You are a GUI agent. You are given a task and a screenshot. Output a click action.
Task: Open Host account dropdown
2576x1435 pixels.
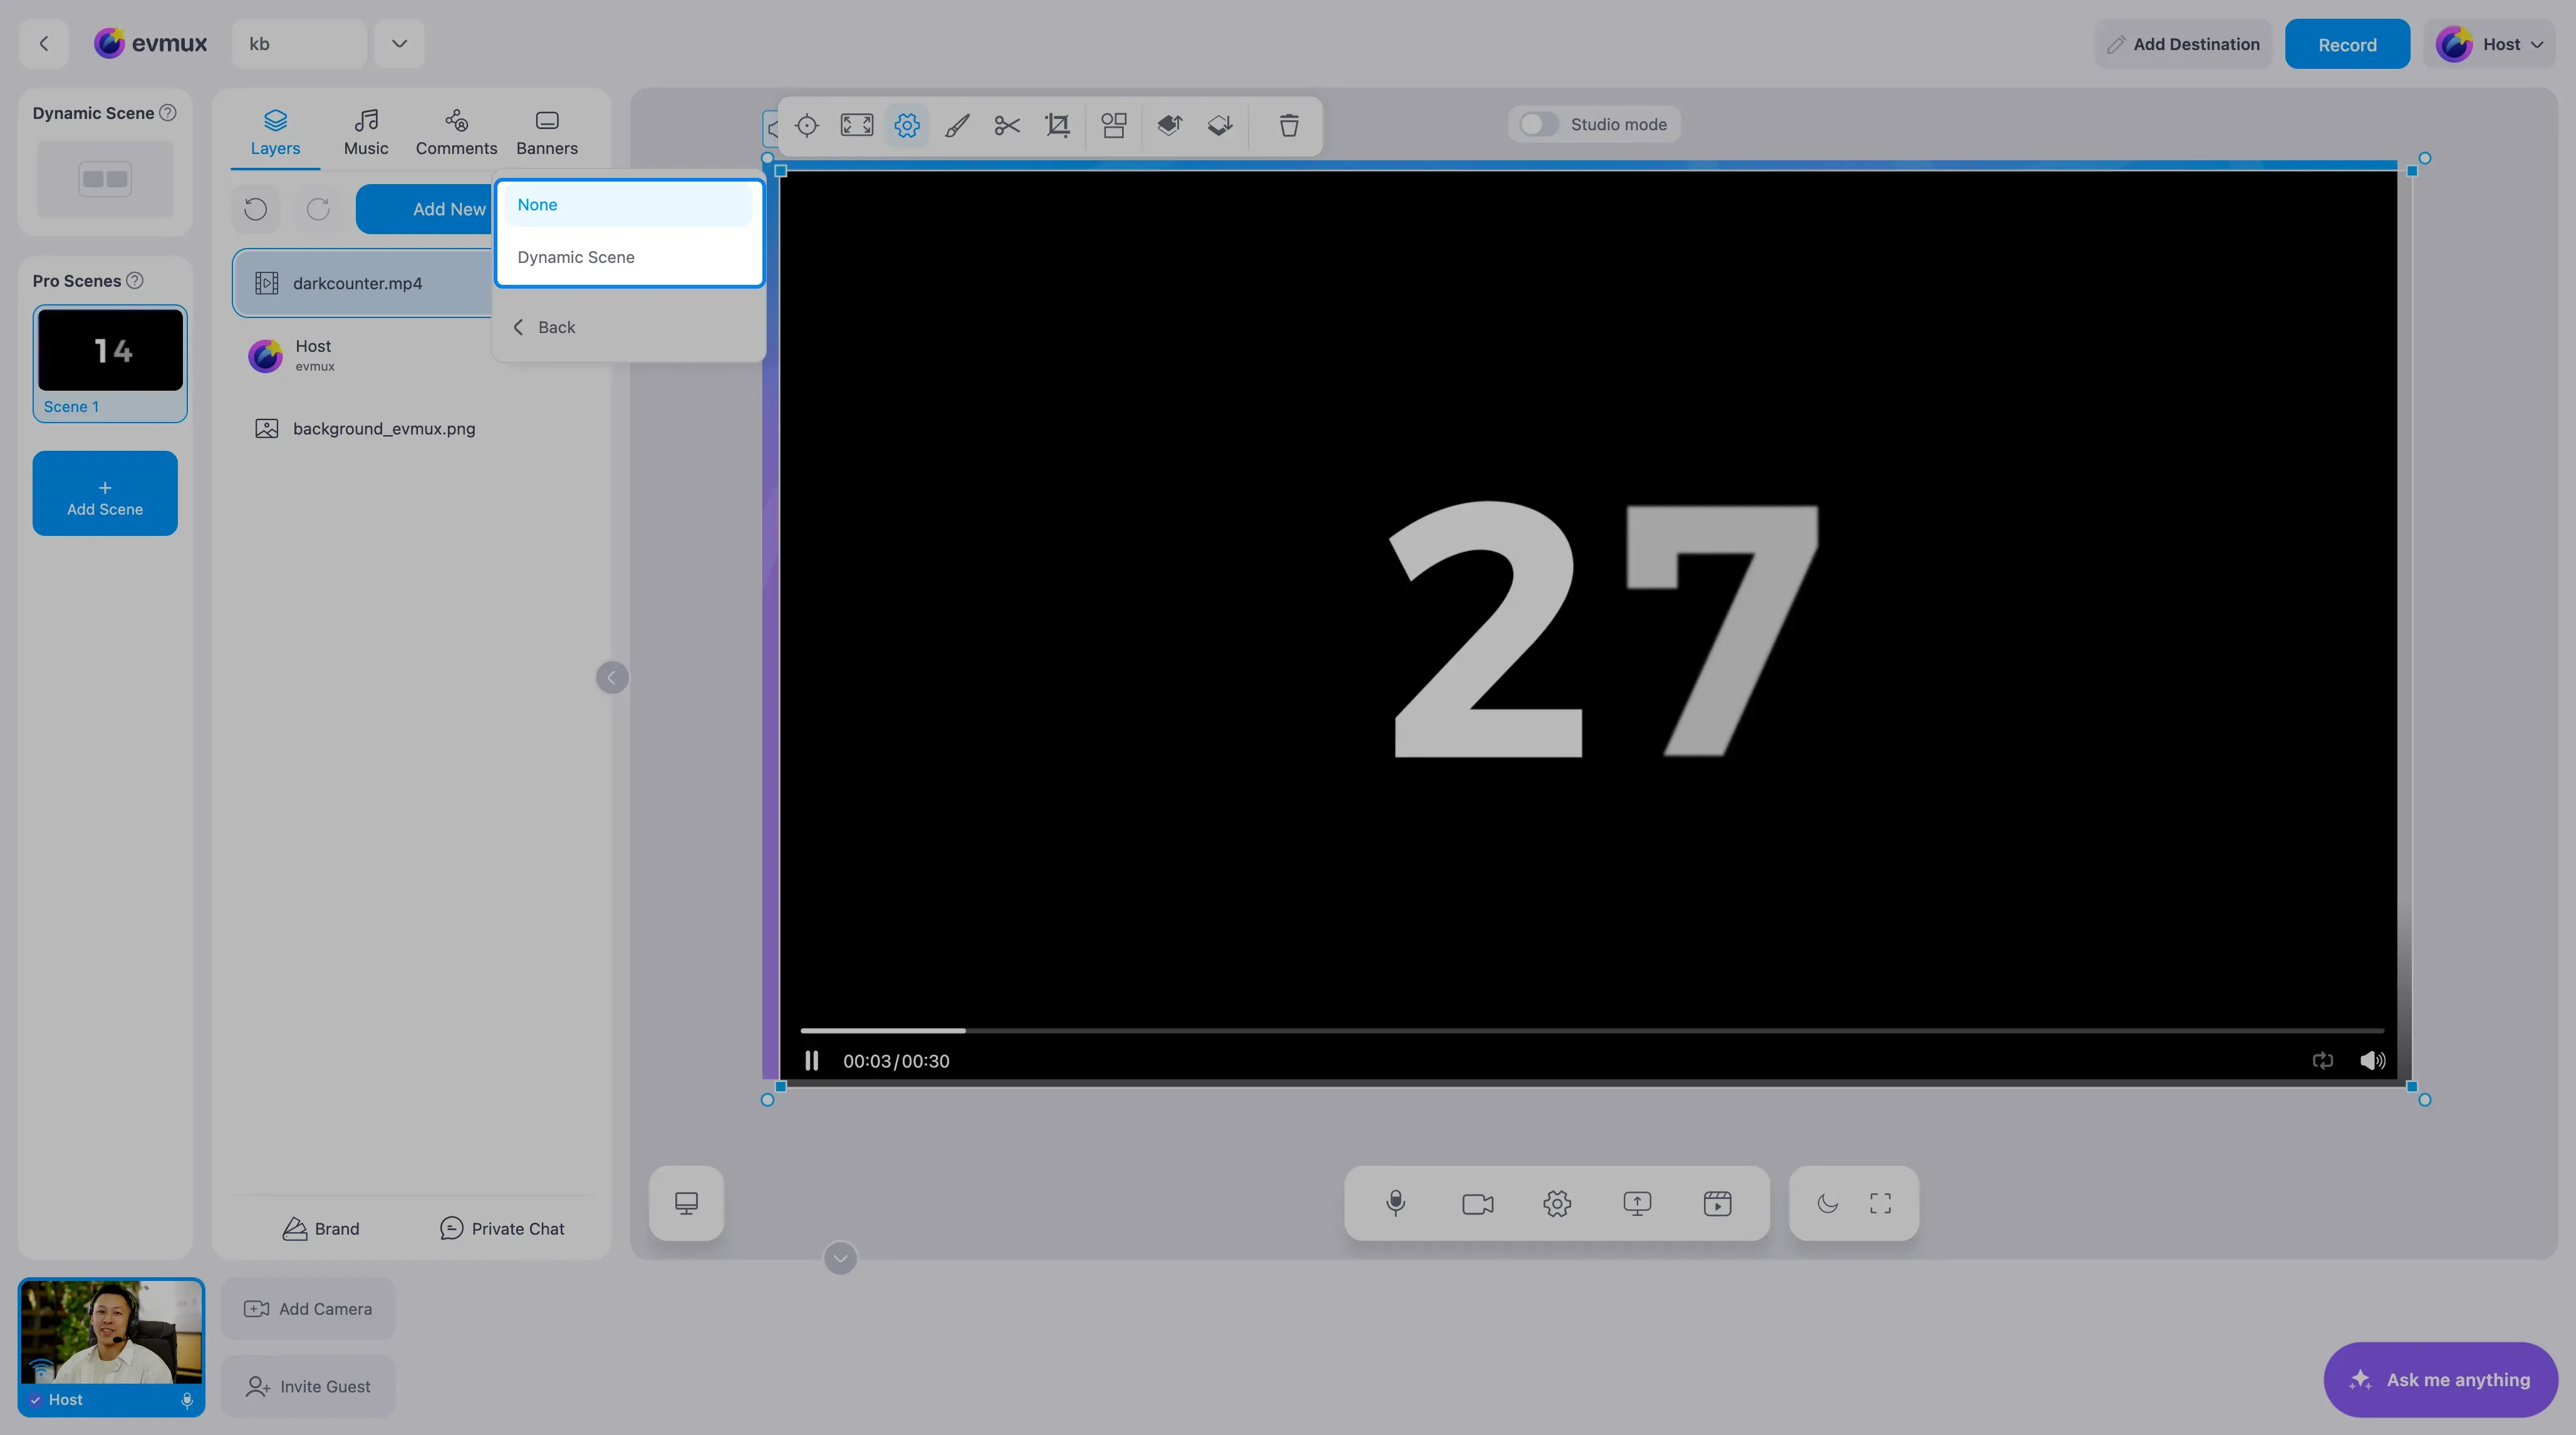point(2489,44)
